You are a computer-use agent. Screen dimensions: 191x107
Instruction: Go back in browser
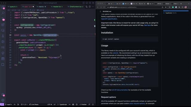tap(98, 7)
